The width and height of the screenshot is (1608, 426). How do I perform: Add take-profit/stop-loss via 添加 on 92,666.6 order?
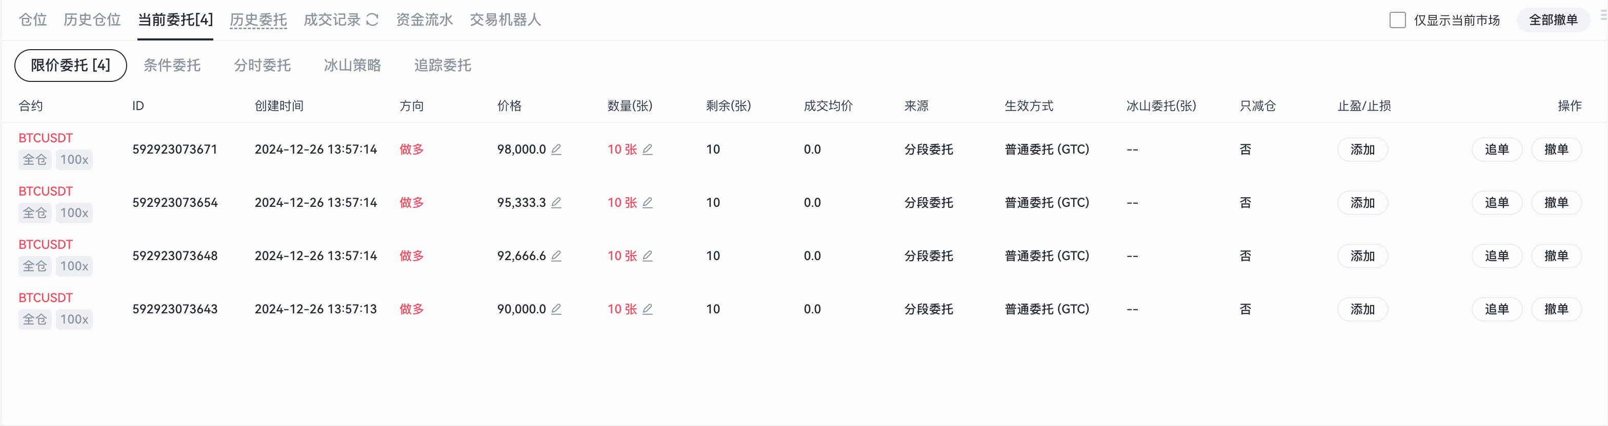(1362, 255)
